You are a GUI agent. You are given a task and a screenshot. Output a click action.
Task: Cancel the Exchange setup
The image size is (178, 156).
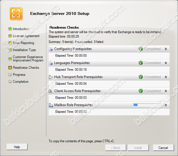(x=163, y=148)
